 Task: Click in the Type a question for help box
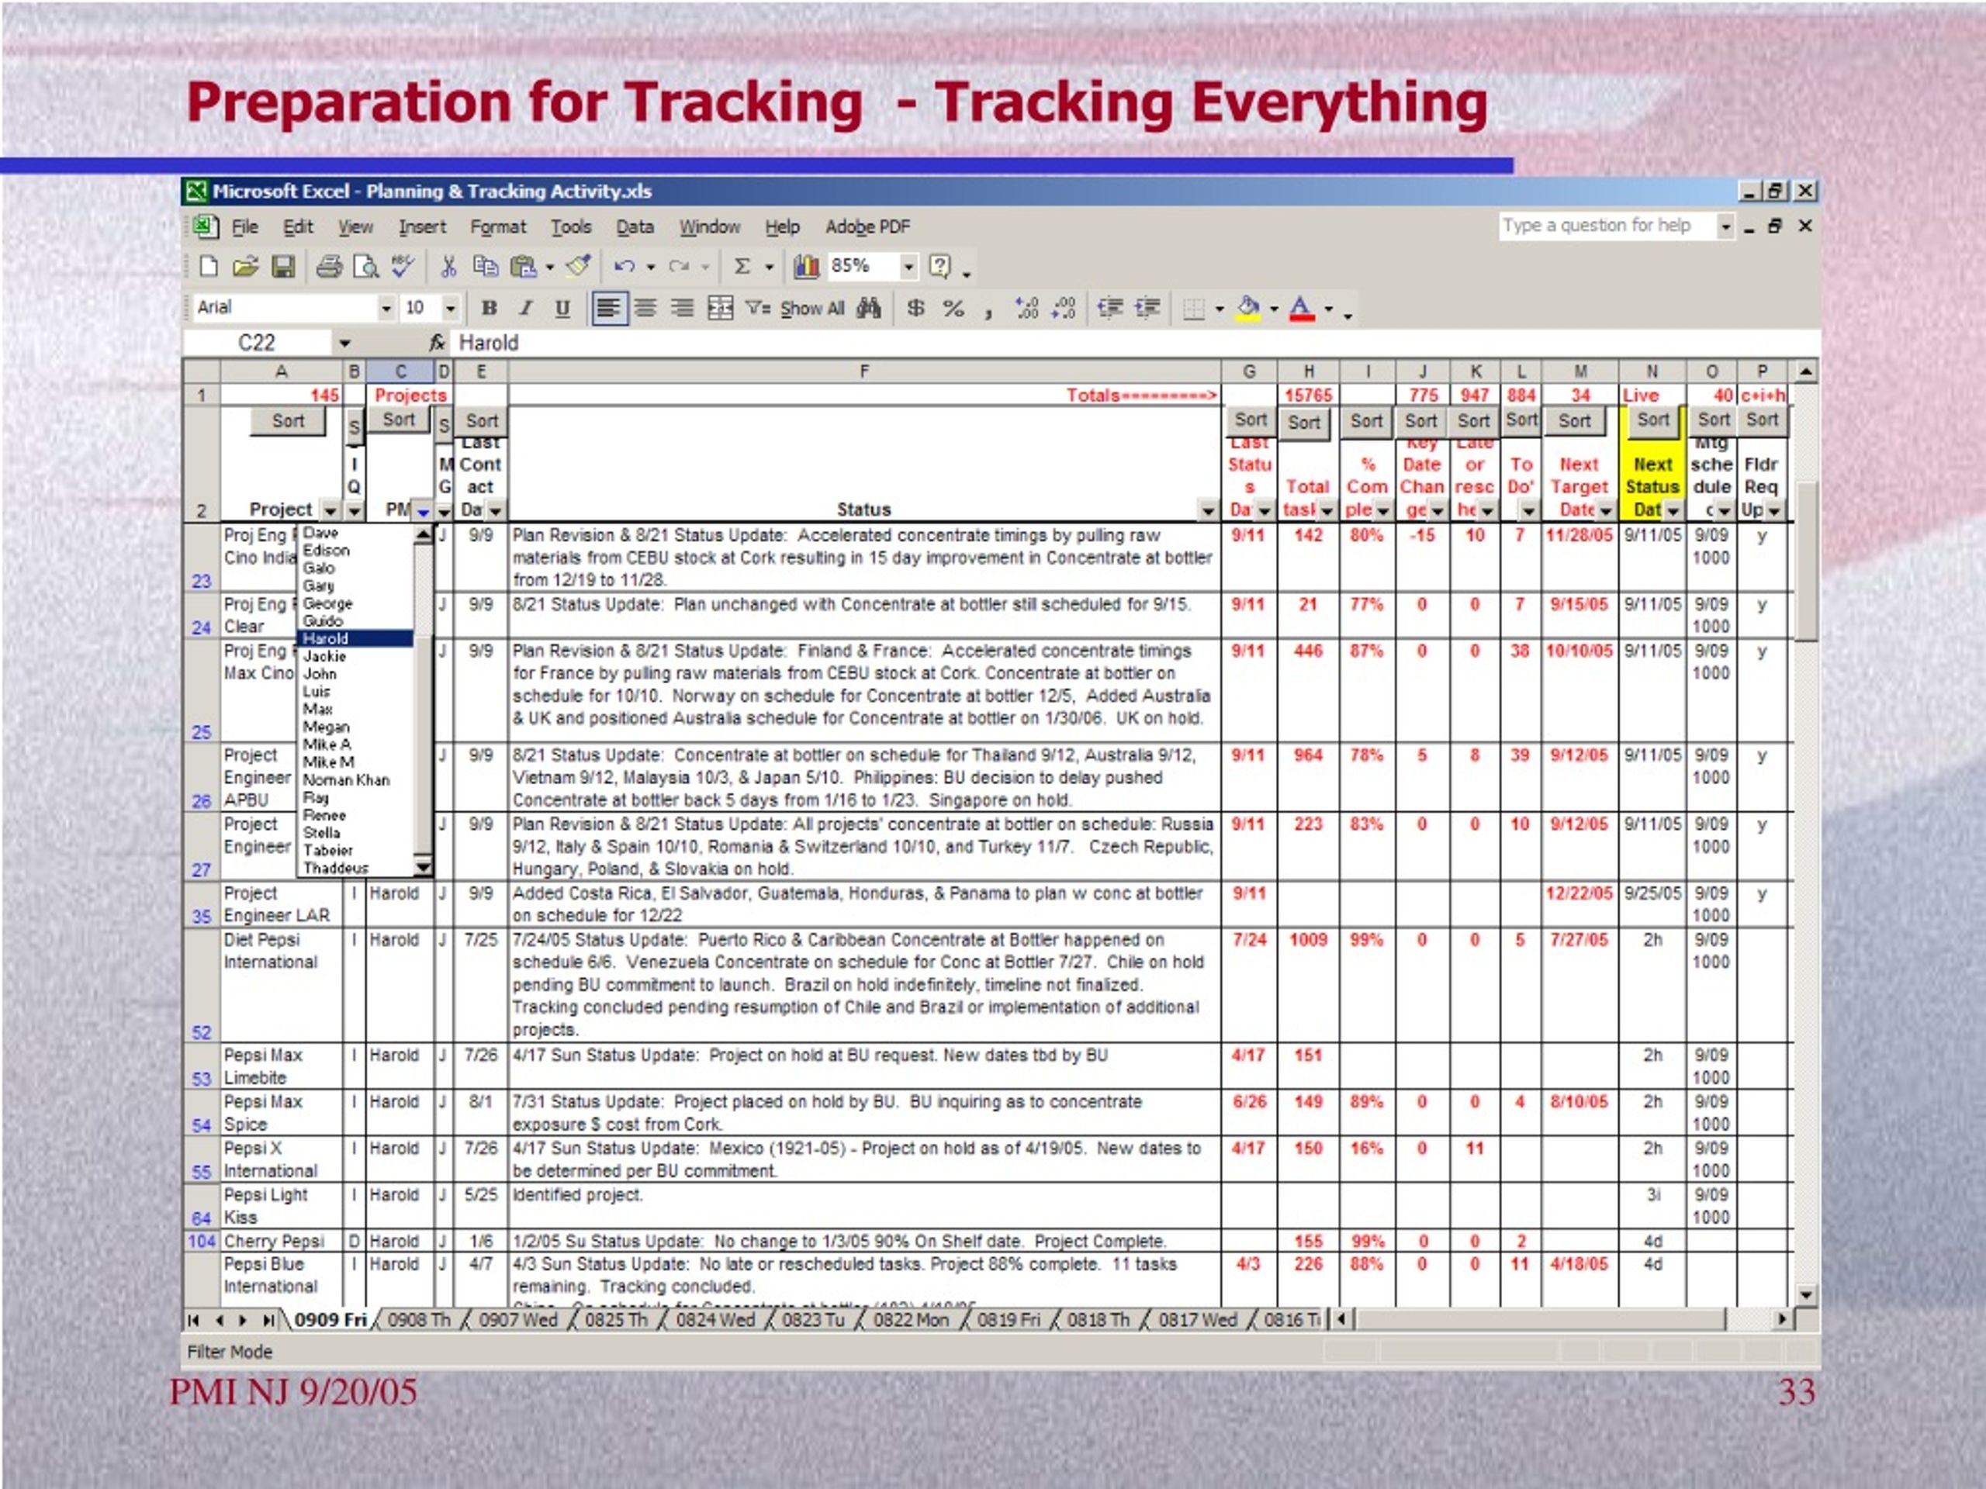1607,226
